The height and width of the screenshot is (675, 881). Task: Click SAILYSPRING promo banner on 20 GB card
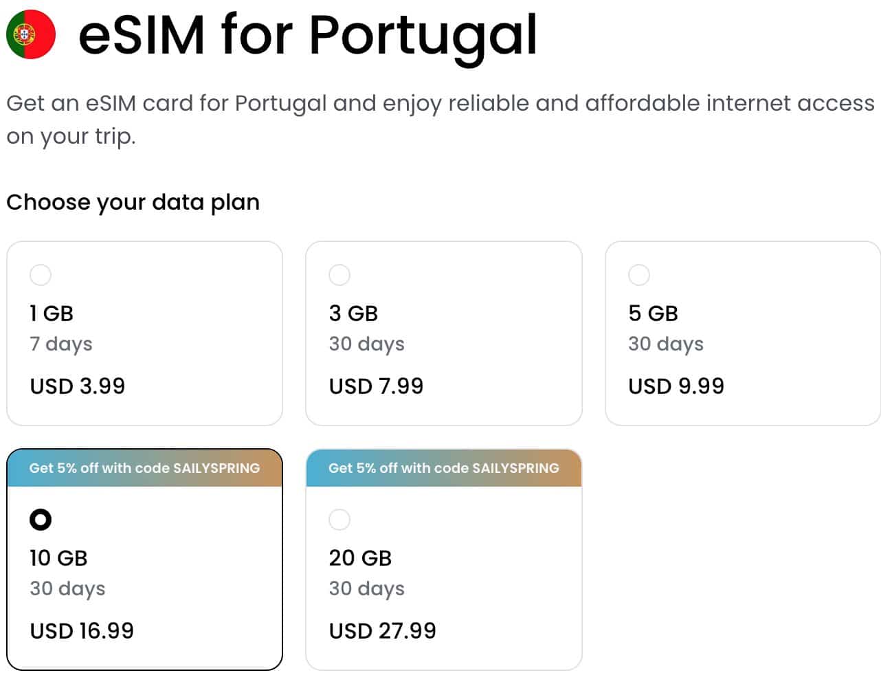tap(444, 468)
